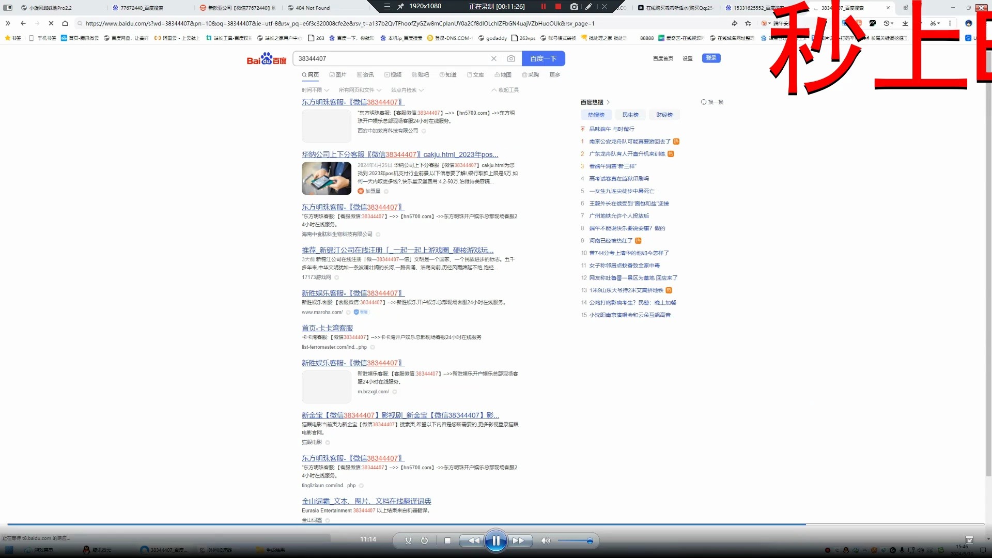Toggle shuffle in the media player
The height and width of the screenshot is (558, 992).
pos(408,541)
